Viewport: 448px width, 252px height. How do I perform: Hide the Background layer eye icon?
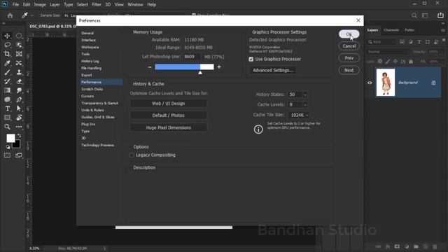(x=370, y=83)
